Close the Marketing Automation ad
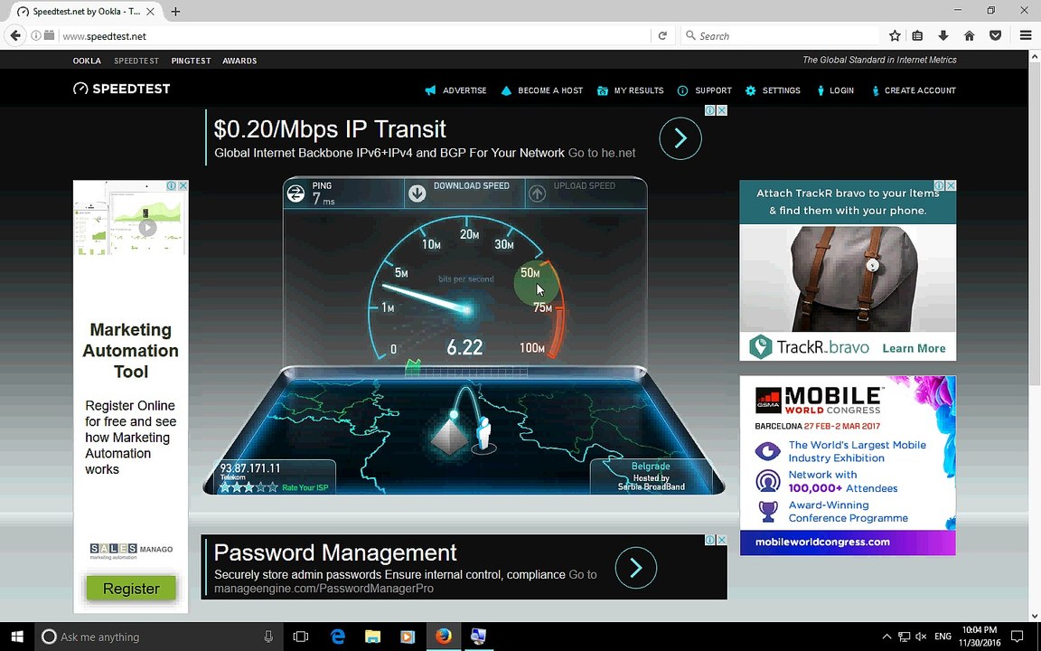Viewport: 1041px width, 651px height. coord(183,185)
